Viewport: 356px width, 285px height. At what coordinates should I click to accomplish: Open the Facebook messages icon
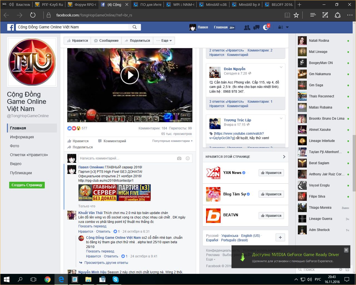coord(256,27)
